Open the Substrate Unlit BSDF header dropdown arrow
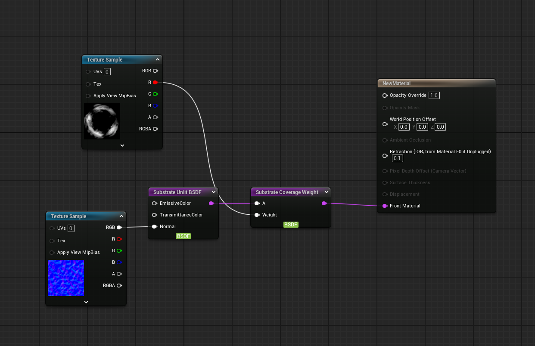Screen dimensions: 535x346 click(214, 192)
